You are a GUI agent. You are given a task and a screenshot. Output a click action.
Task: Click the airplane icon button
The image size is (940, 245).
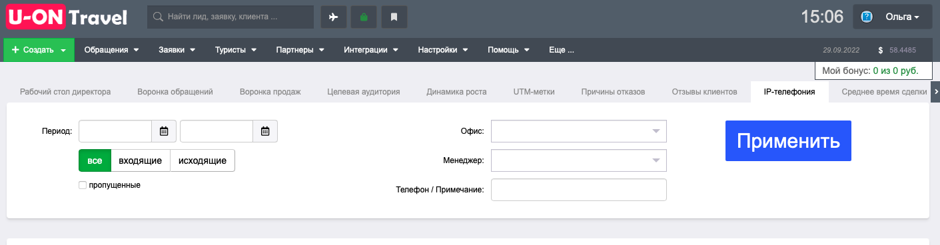[x=334, y=17]
